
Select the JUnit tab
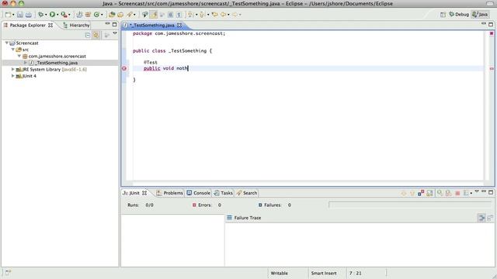134,193
